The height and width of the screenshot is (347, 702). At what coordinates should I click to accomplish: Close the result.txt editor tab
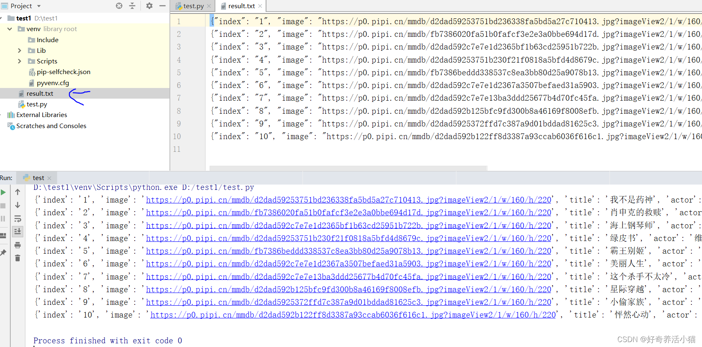point(260,6)
